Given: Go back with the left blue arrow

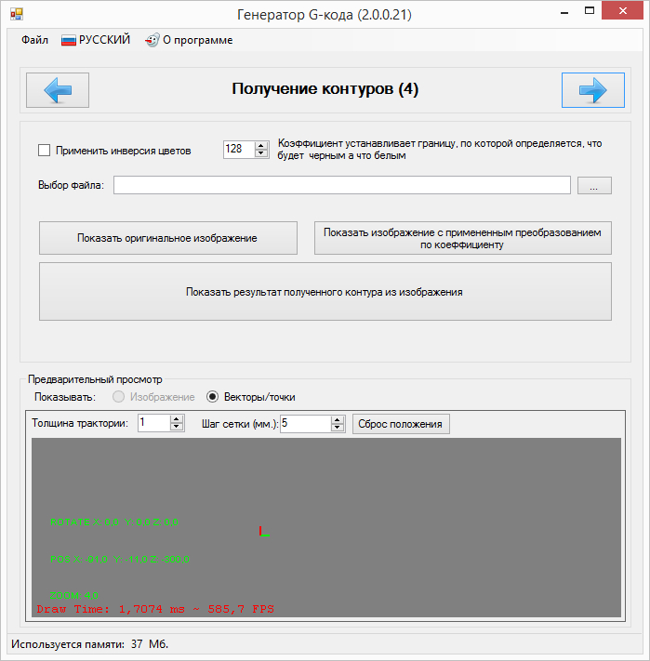Looking at the screenshot, I should coord(58,90).
